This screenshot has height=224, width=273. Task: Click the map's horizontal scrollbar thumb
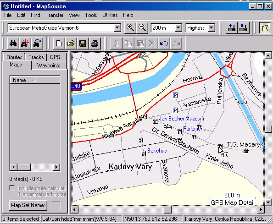(x=168, y=210)
